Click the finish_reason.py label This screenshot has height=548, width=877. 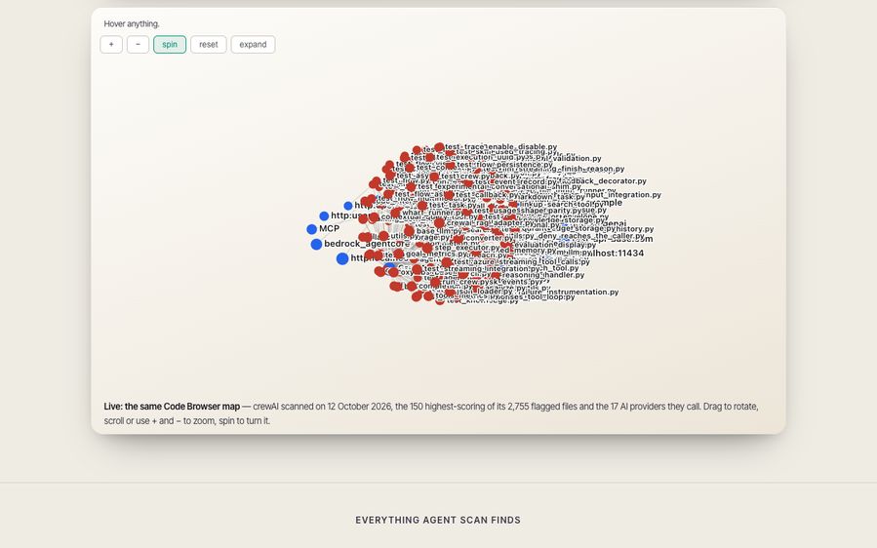point(593,169)
